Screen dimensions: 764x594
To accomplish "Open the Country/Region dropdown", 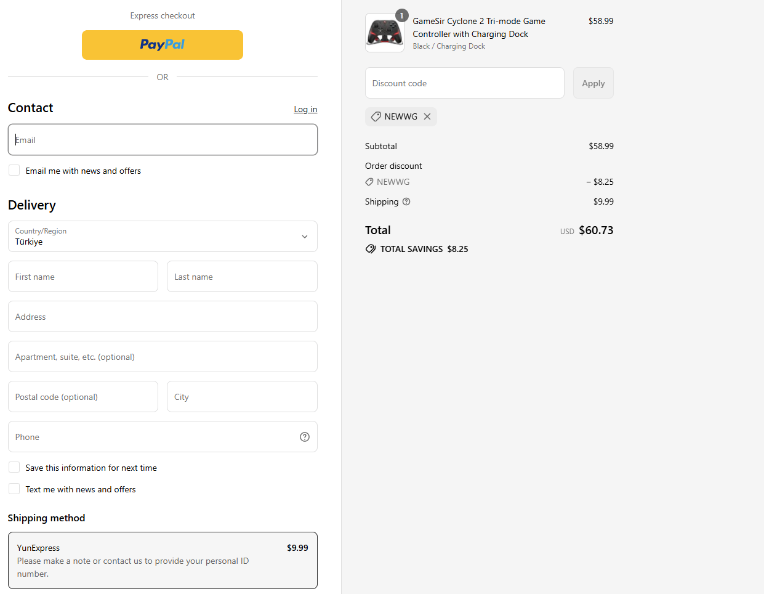I will (163, 237).
